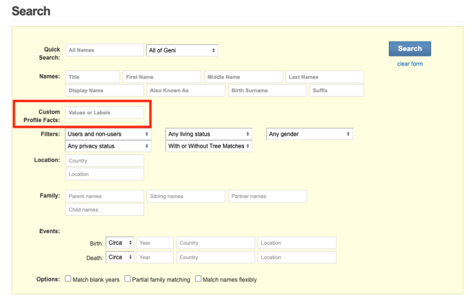Select the Values or Labels field
This screenshot has height=300, width=471.
pos(104,113)
